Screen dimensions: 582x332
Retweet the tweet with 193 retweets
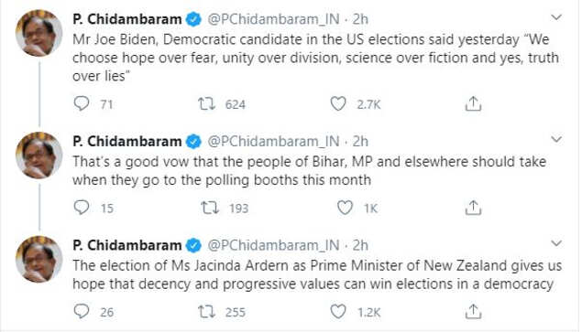[210, 208]
